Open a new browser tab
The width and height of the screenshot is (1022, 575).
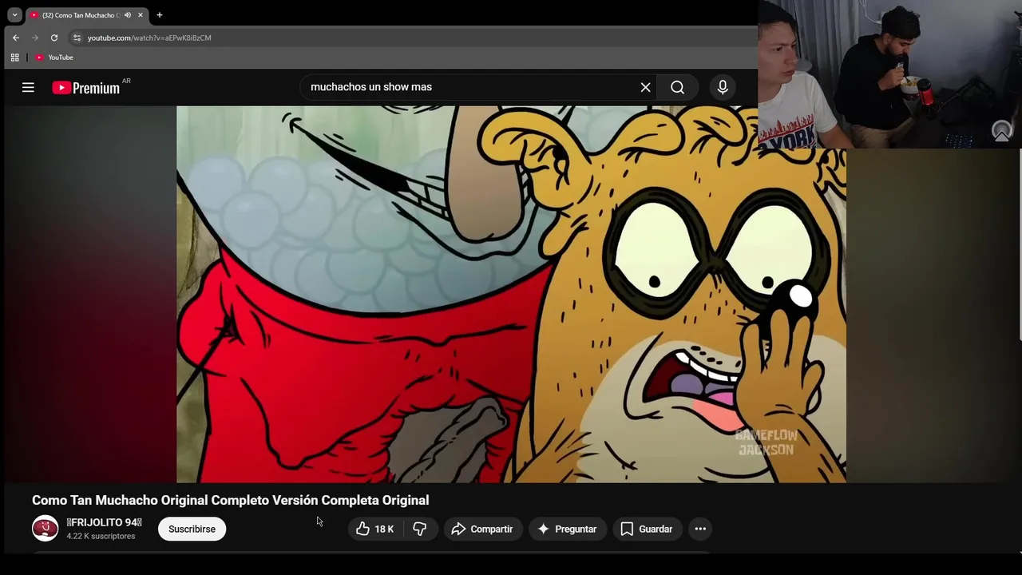(160, 15)
